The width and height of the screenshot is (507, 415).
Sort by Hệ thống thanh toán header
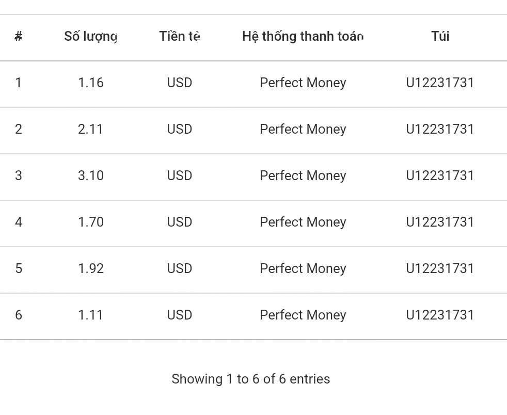303,37
